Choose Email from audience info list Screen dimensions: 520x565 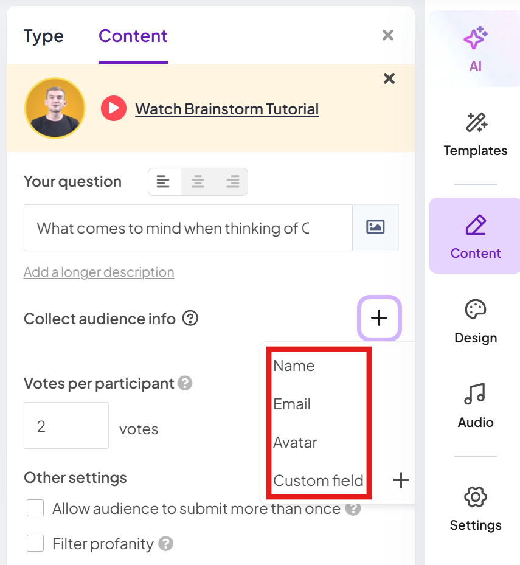pyautogui.click(x=292, y=404)
